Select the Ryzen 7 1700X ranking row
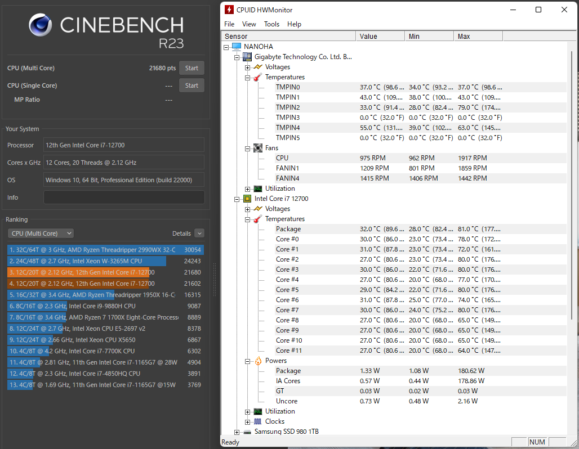The width and height of the screenshot is (579, 449). coord(105,317)
